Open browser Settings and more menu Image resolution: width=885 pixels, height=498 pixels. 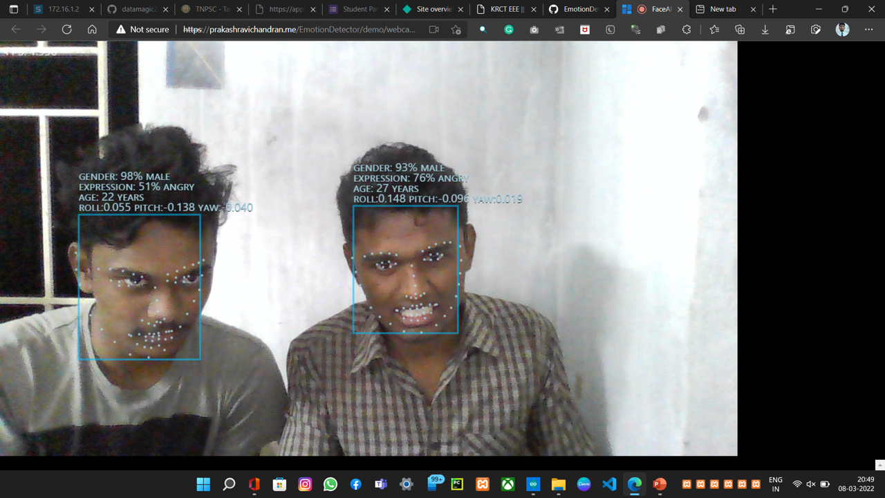pos(868,30)
